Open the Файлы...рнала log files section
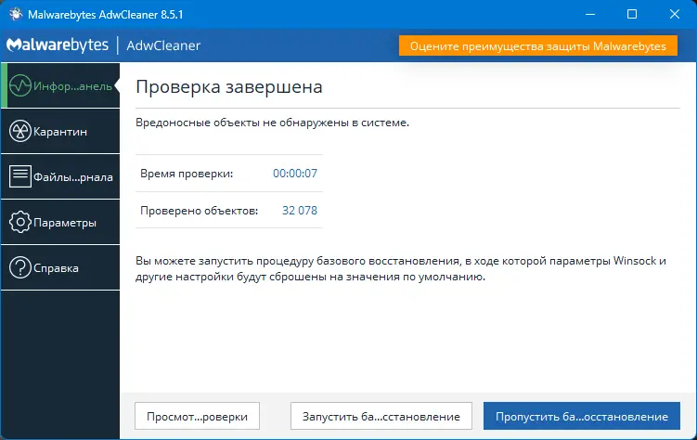The image size is (697, 440). click(60, 176)
